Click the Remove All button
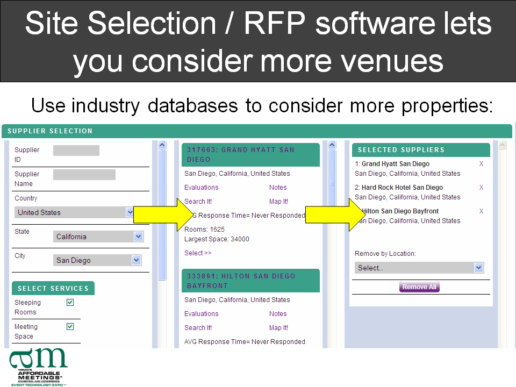 [x=419, y=287]
